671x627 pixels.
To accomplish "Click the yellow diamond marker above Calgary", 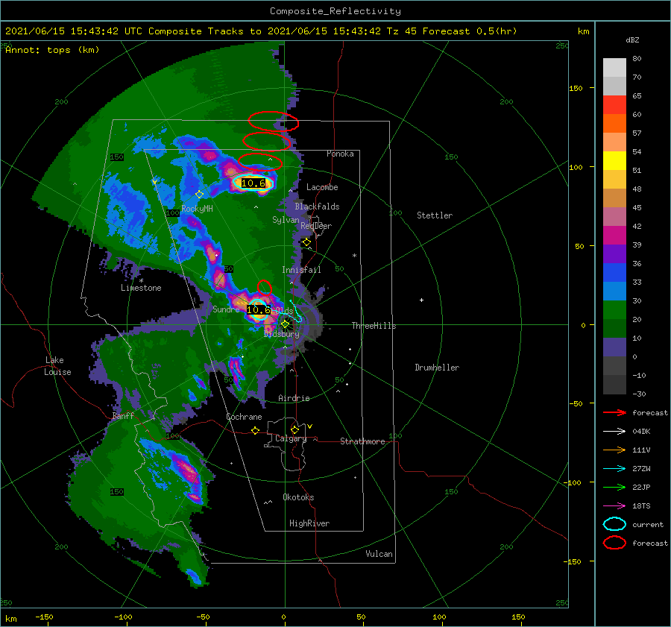I will pos(294,429).
